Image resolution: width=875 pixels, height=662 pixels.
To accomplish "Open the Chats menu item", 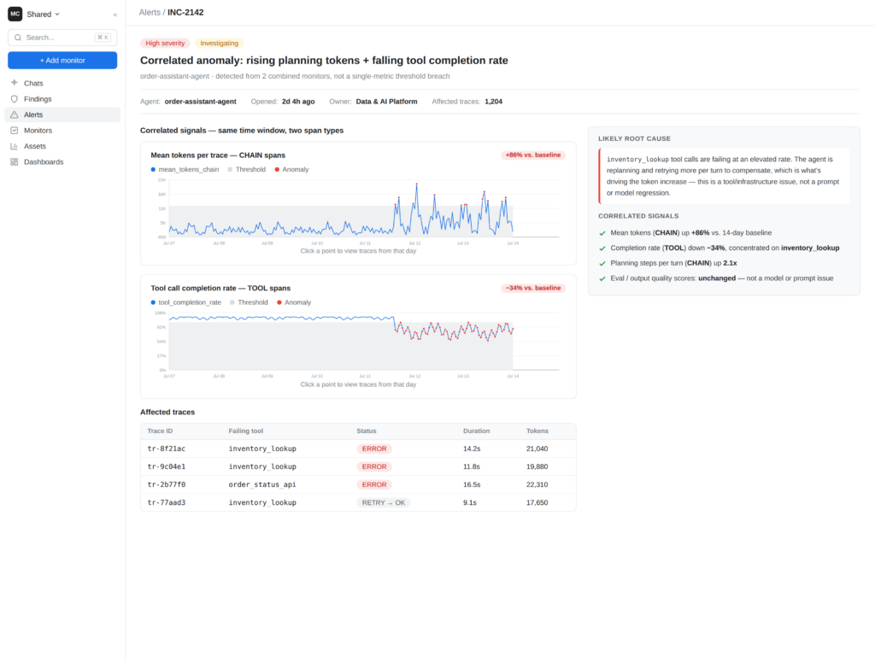I will coord(62,83).
